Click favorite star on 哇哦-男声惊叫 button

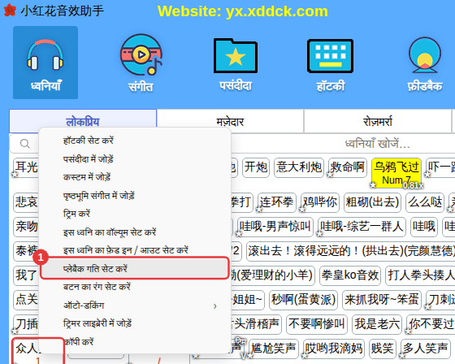coord(239,234)
